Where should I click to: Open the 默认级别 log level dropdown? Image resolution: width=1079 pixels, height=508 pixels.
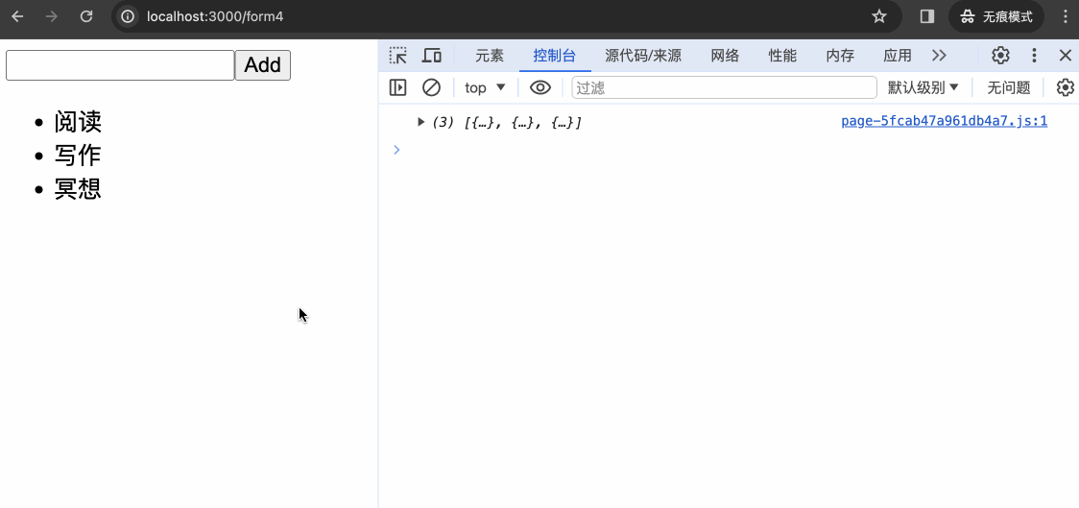click(923, 87)
